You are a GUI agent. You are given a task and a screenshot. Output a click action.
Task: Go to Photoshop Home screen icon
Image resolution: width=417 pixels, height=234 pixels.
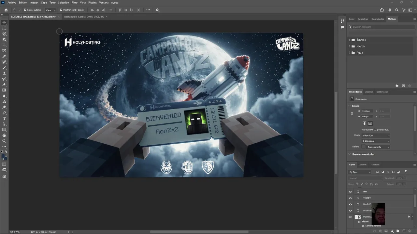point(6,10)
